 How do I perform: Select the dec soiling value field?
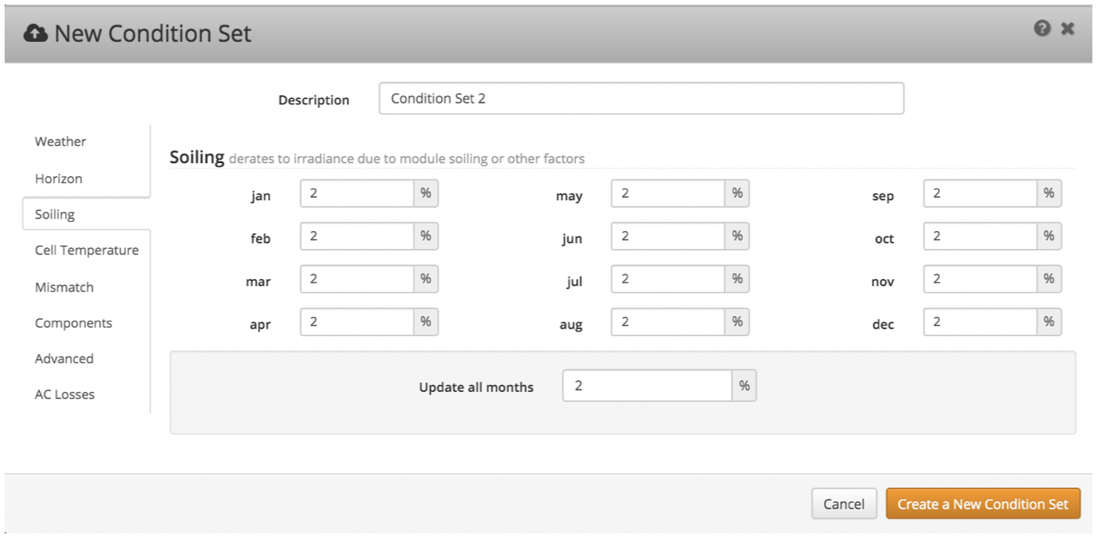pyautogui.click(x=979, y=322)
